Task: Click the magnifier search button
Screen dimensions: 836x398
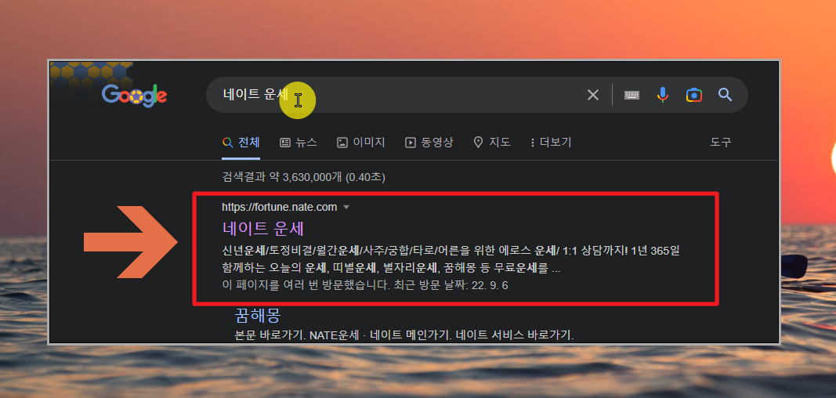Action: (725, 95)
